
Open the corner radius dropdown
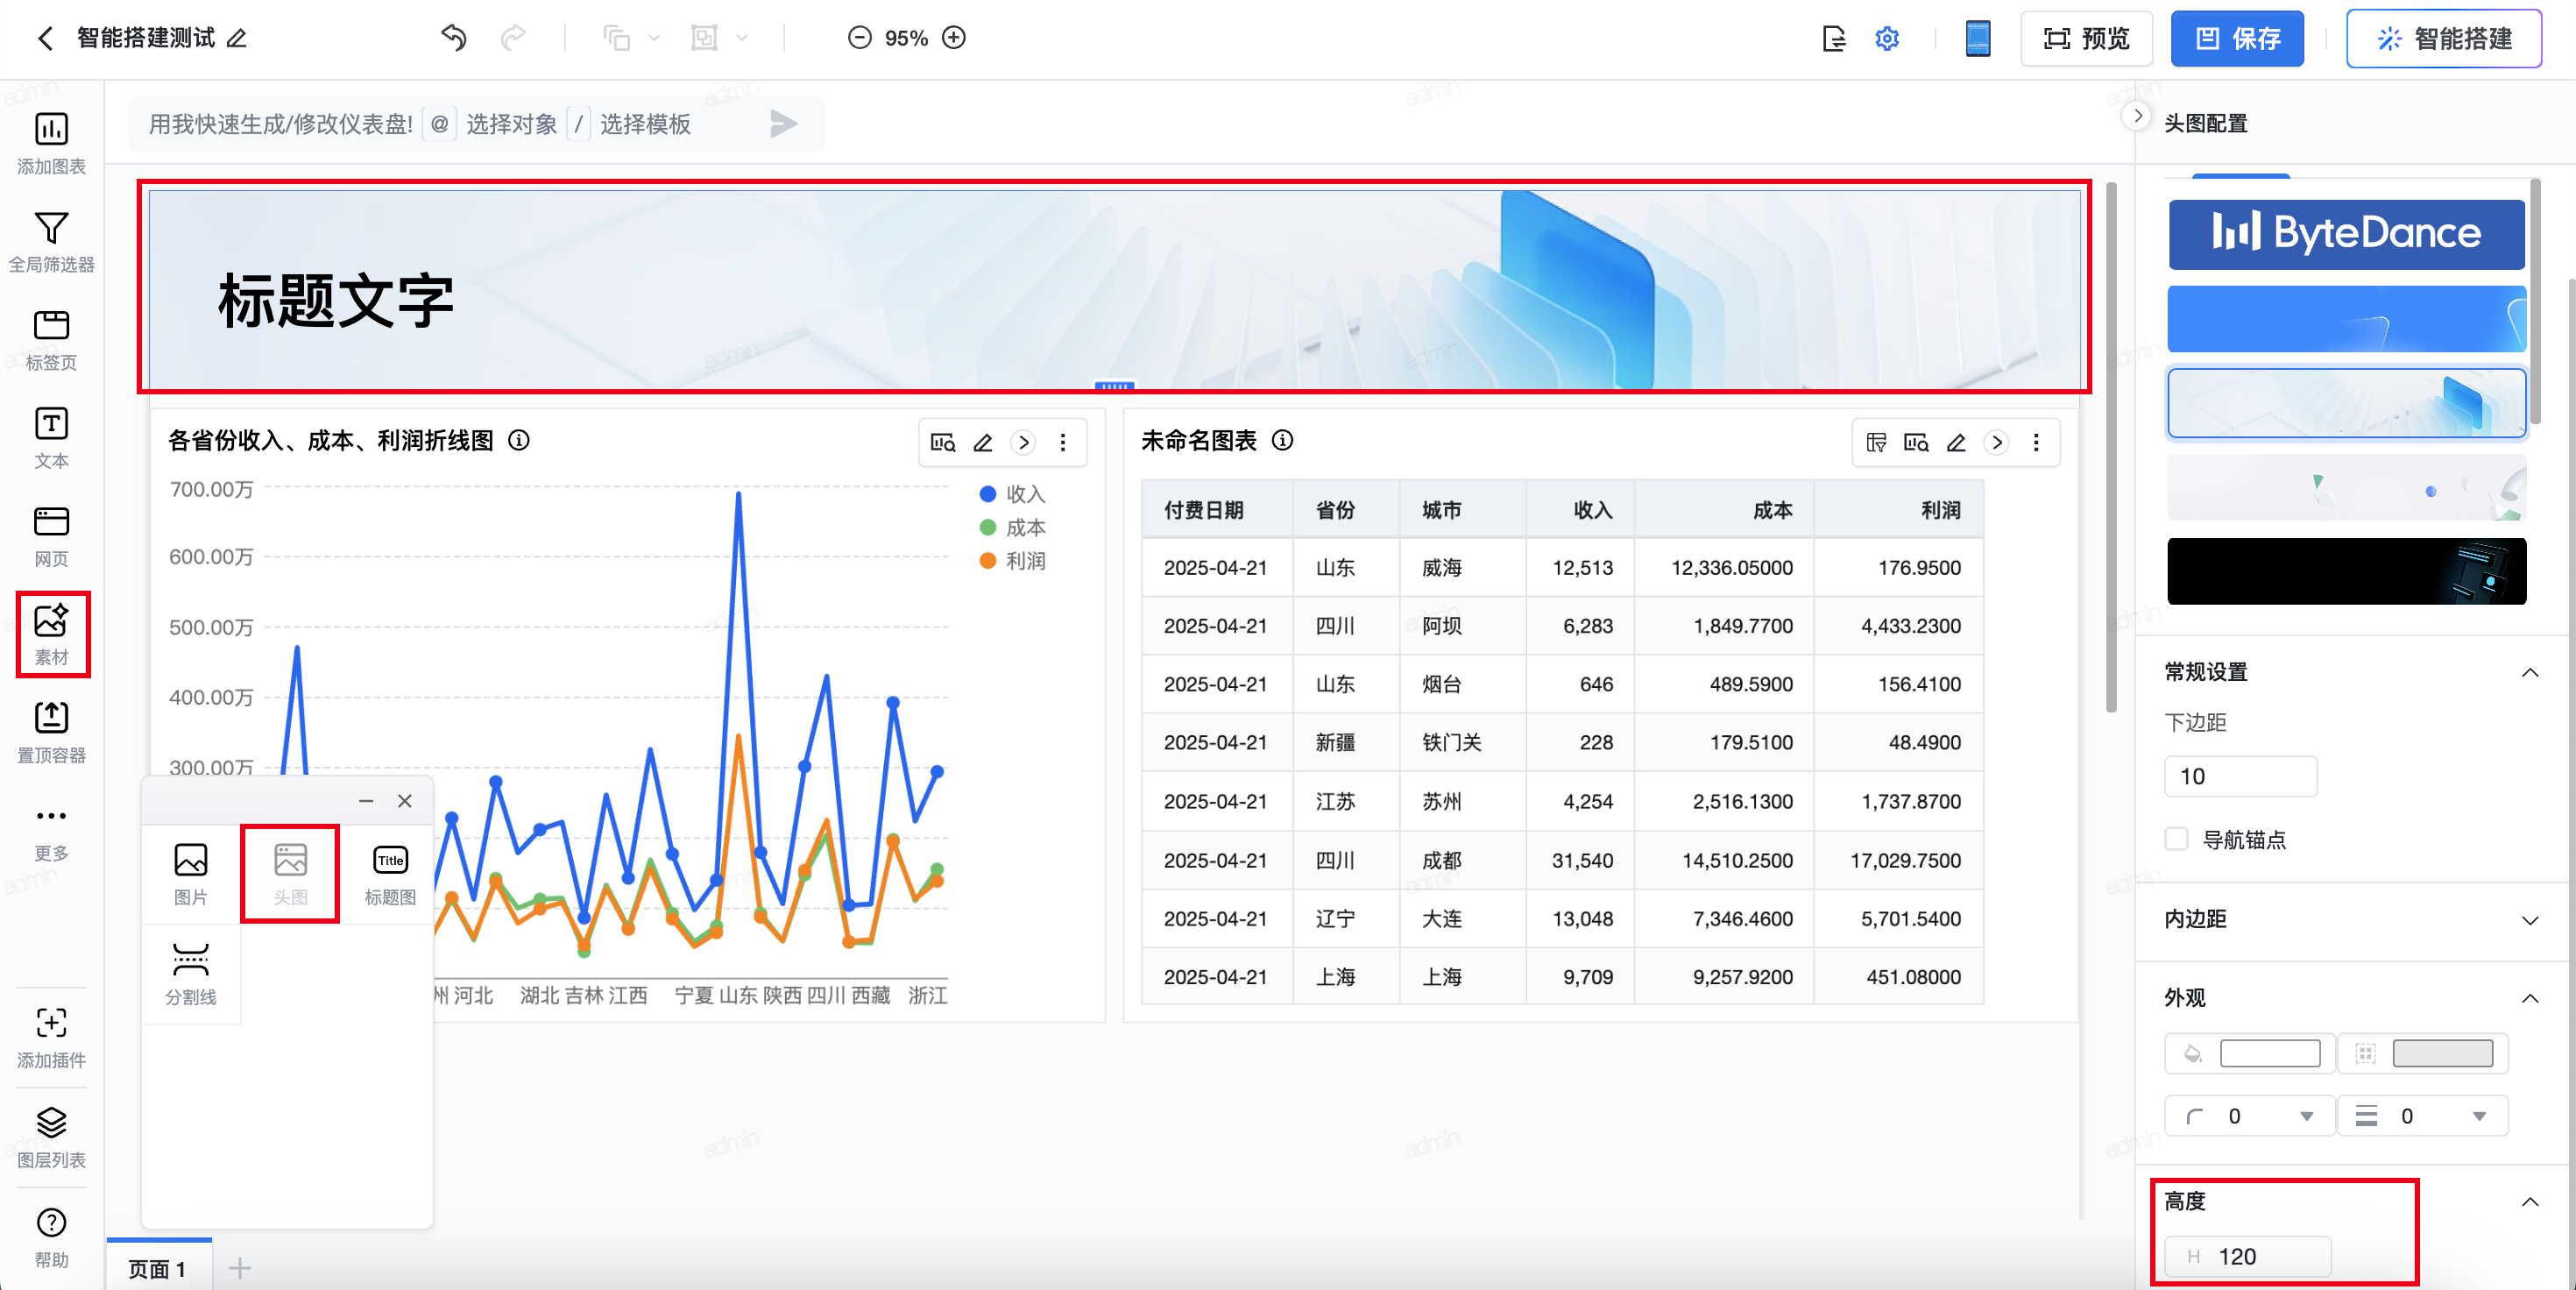click(x=2306, y=1116)
